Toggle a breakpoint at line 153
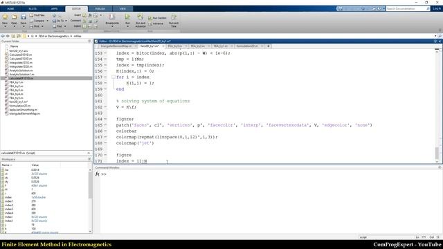The width and height of the screenshot is (443, 249). pyautogui.click(x=106, y=53)
